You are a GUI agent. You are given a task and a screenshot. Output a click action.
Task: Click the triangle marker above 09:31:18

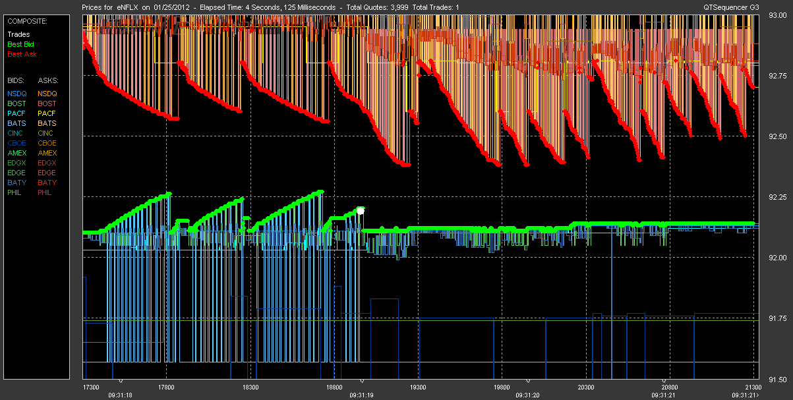coord(120,382)
